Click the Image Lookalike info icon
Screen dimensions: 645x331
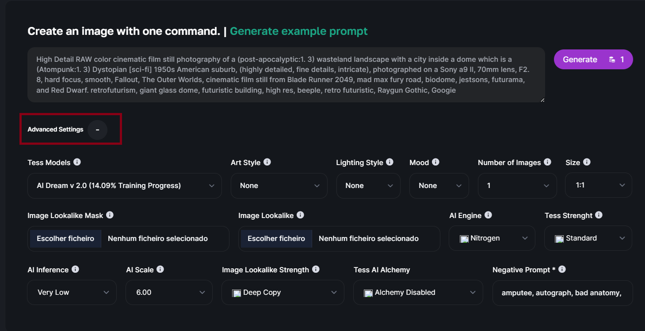point(300,215)
